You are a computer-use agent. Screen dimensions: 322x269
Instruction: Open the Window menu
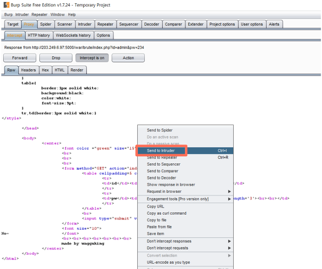57,15
